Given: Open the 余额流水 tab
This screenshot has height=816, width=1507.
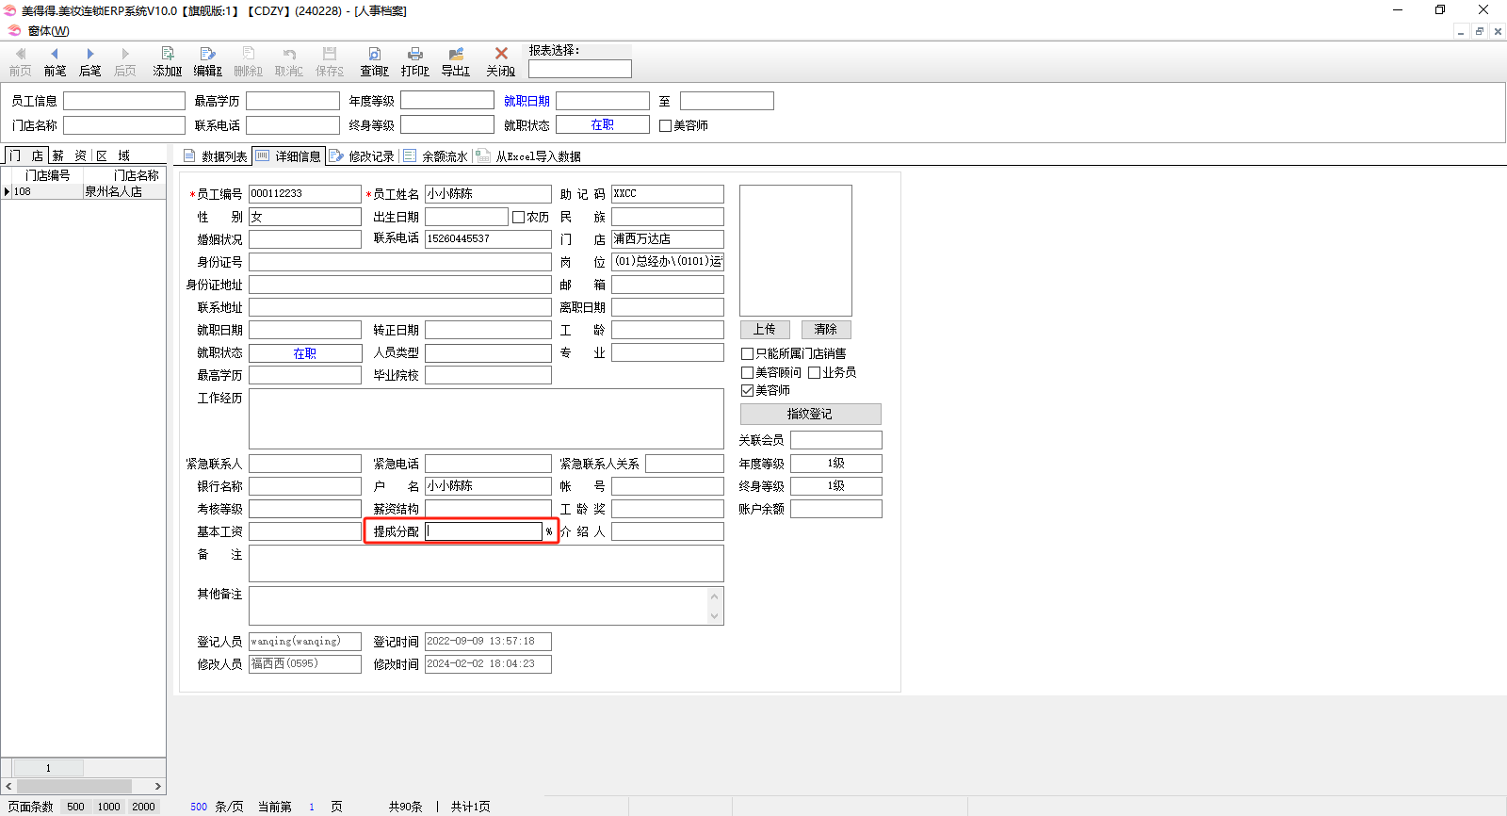Looking at the screenshot, I should 436,156.
